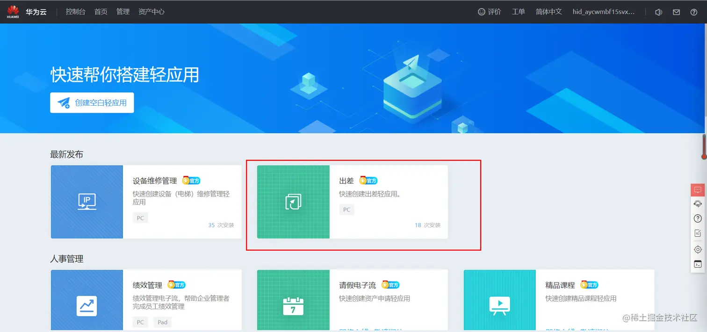Click the 设备维修管理 app card
This screenshot has height=332, width=707.
coord(146,202)
